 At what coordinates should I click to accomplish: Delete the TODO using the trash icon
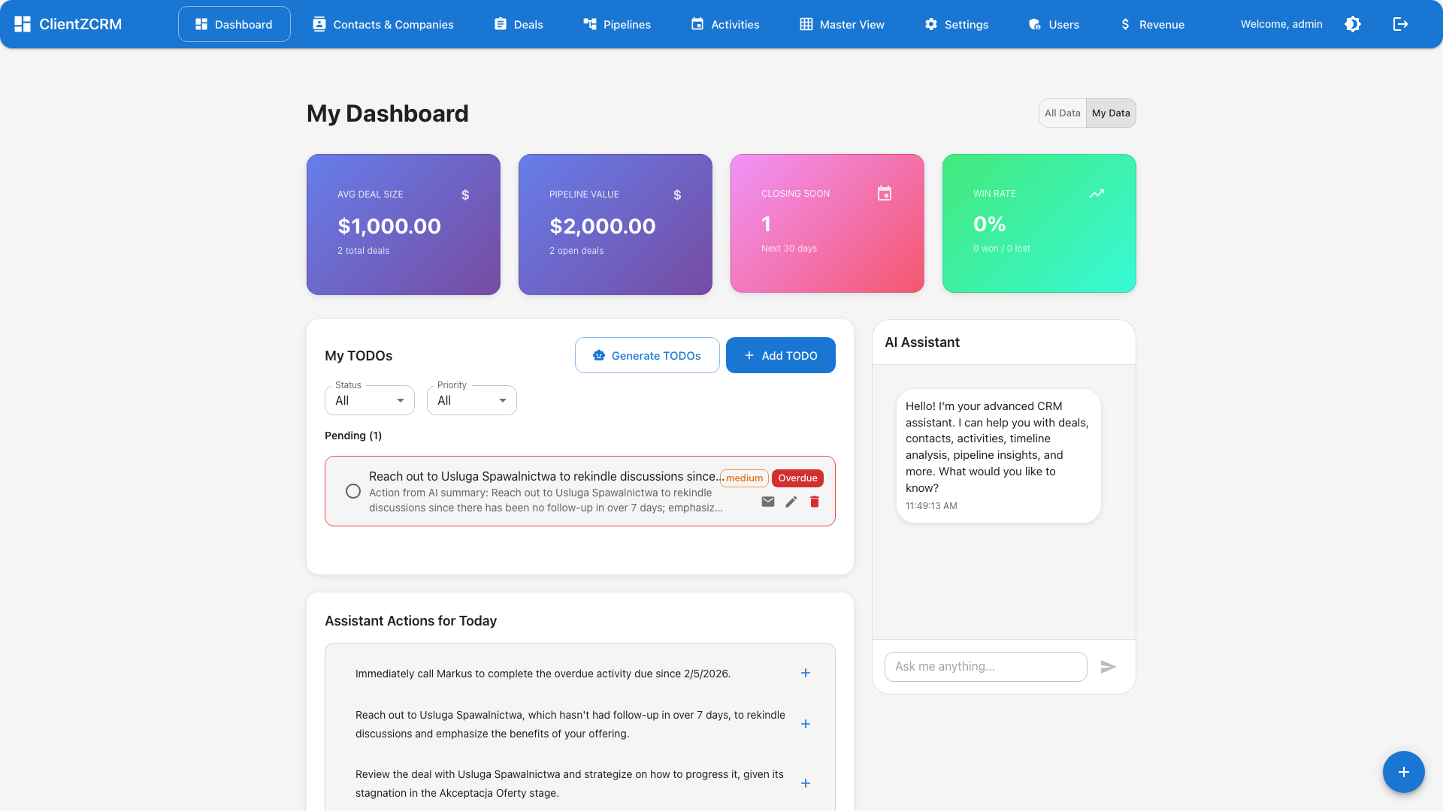point(814,501)
